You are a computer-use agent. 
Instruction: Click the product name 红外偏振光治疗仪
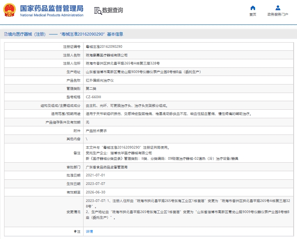[x=99, y=80]
